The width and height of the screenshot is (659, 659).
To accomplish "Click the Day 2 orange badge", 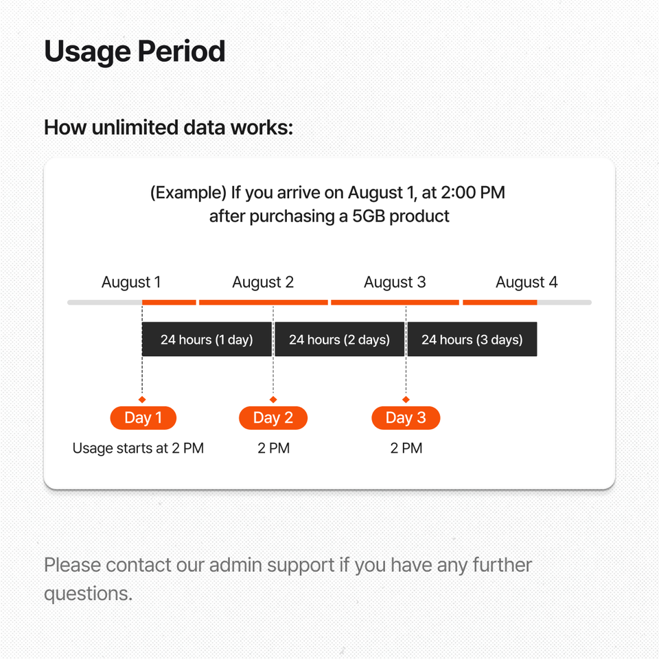I will tap(273, 418).
